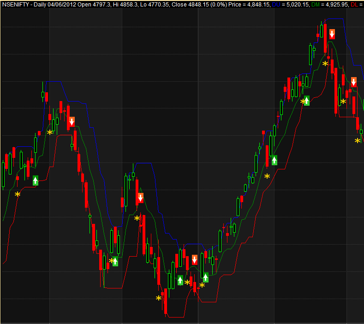
Task: Select the rightmost yellow asterisk marker
Action: click(357, 141)
